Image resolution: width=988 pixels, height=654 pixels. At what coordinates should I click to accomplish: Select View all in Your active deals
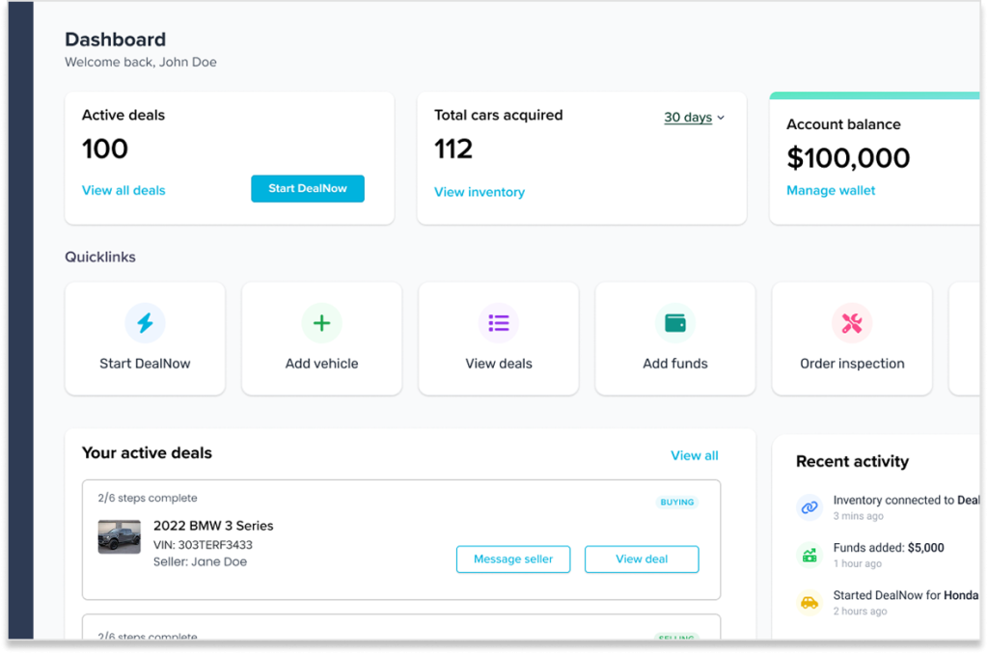(695, 454)
